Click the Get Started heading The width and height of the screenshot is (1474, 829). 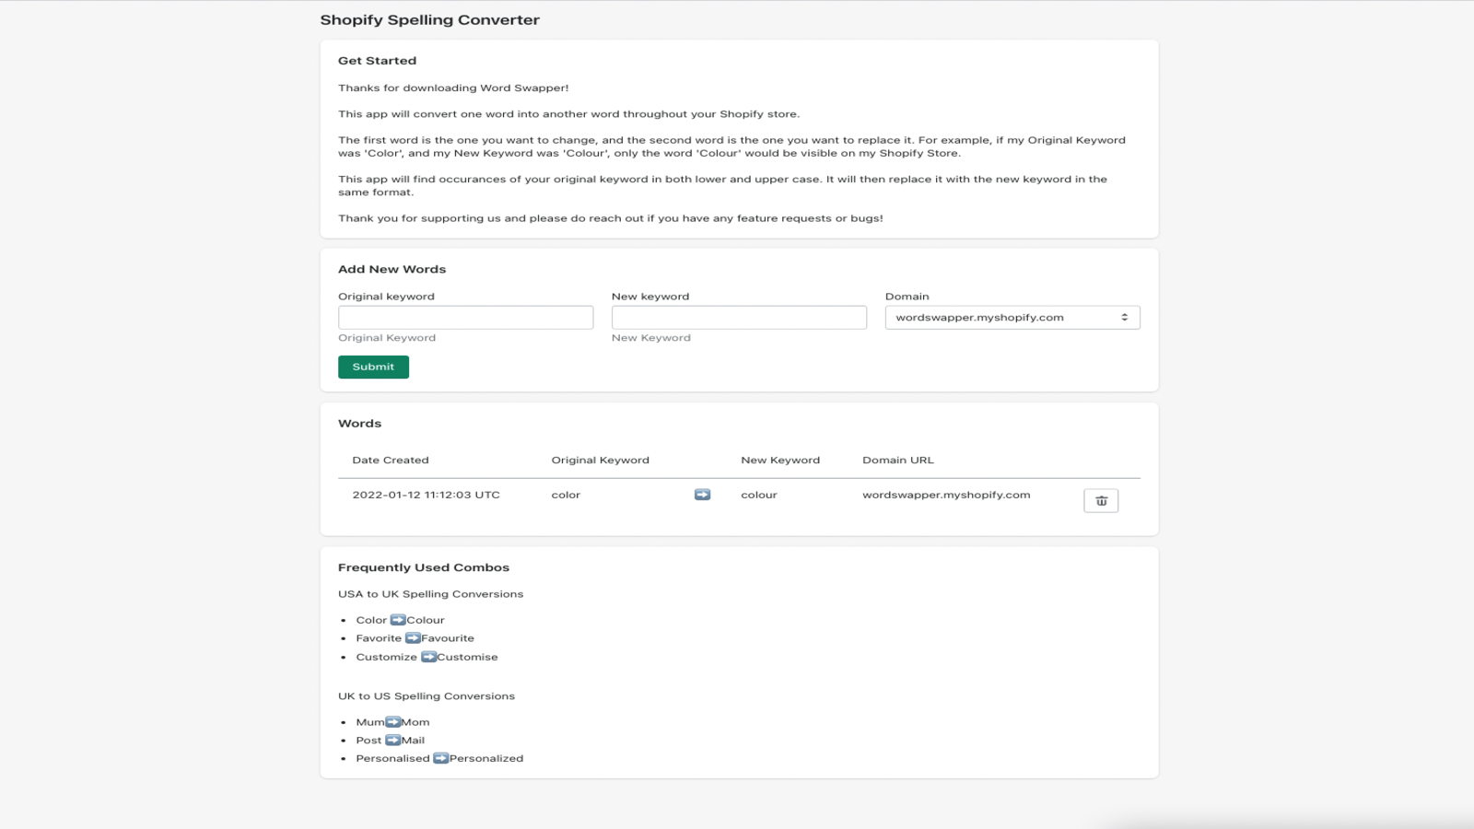point(377,61)
